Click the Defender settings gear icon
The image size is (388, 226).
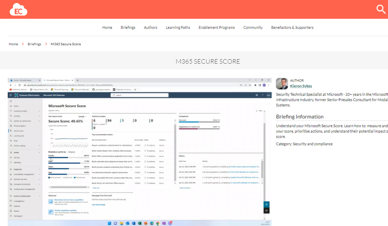(x=257, y=95)
